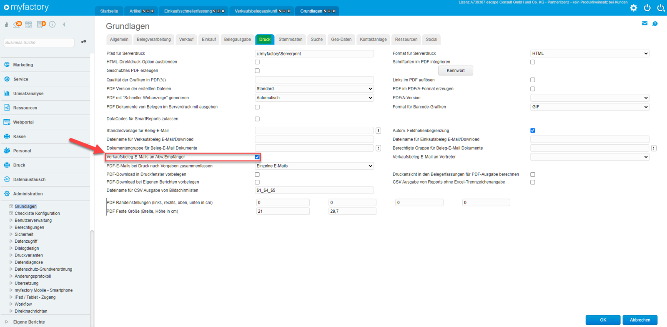Viewport: 667px width, 327px height.
Task: Click search options icon beside Business Suche
Action: 83,42
